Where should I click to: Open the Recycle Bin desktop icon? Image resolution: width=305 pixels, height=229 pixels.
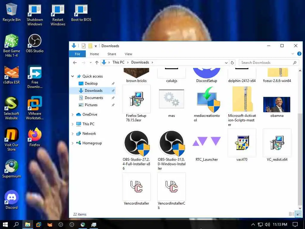[x=12, y=13]
